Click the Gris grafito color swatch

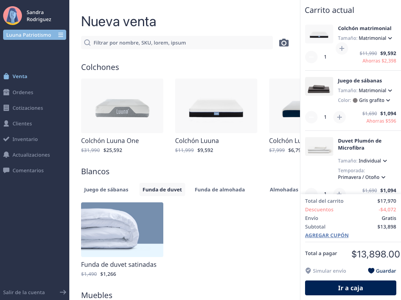point(355,100)
